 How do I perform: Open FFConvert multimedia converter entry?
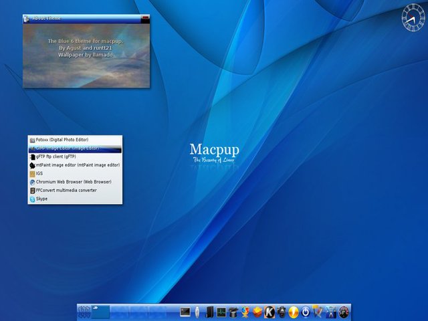pyautogui.click(x=75, y=191)
